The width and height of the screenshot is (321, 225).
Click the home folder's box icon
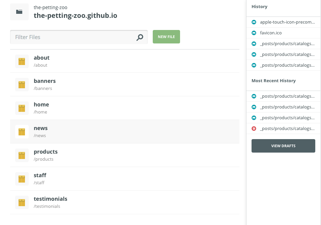[22, 108]
